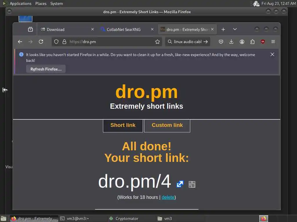Image resolution: width=297 pixels, height=222 pixels.
Task: Open the Extensions puzzle icon
Action: coord(252,42)
